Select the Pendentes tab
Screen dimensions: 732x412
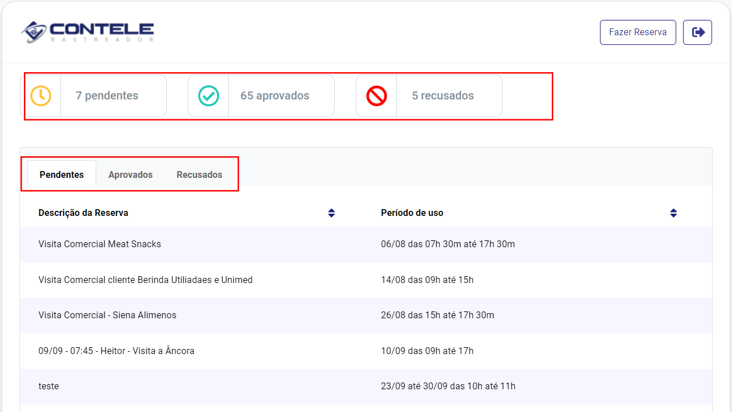[61, 174]
